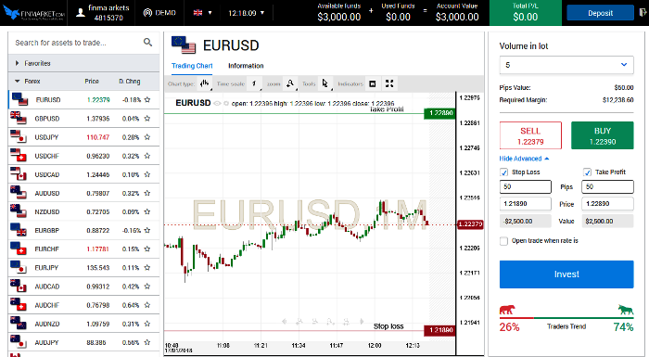Select the Trading Chart tab

[x=192, y=66]
